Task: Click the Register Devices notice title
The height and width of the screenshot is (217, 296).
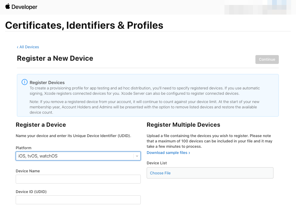Action: pos(47,83)
